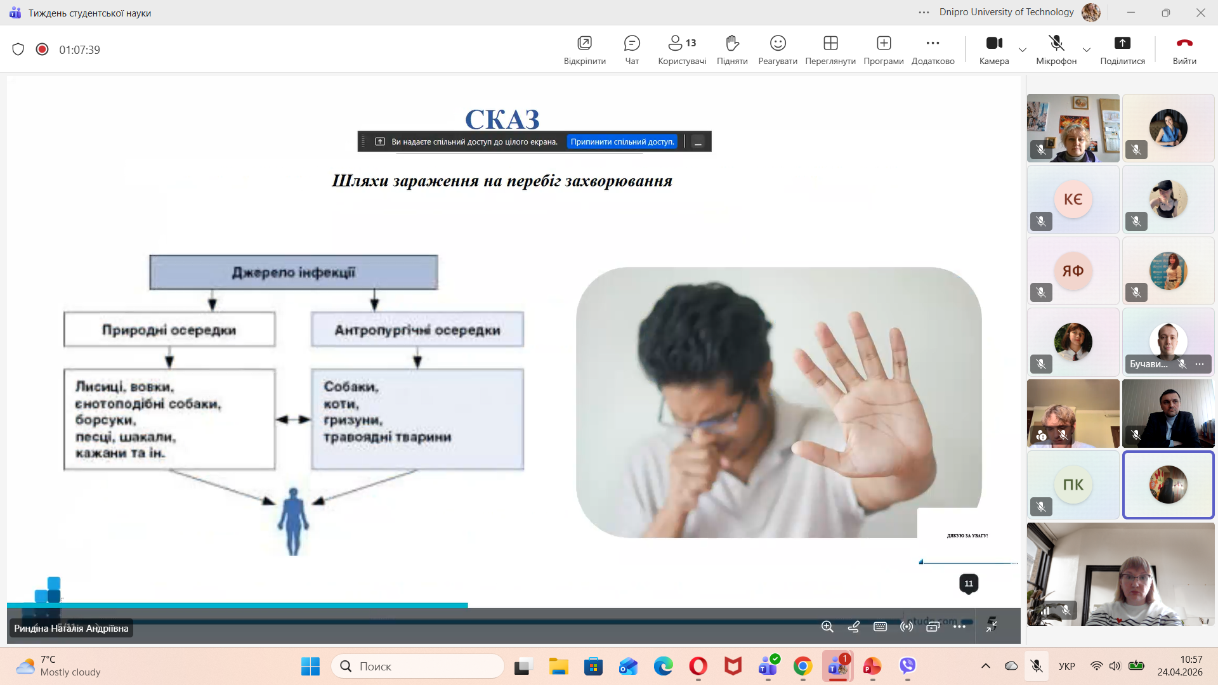
Task: Expand microphone options dropdown arrow
Action: tap(1087, 49)
